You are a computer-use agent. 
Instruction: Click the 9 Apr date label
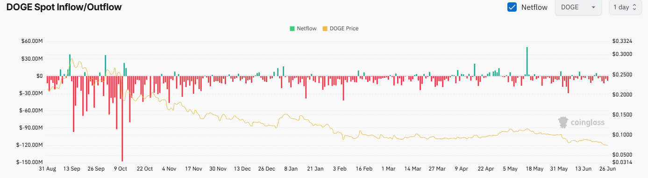(461, 169)
